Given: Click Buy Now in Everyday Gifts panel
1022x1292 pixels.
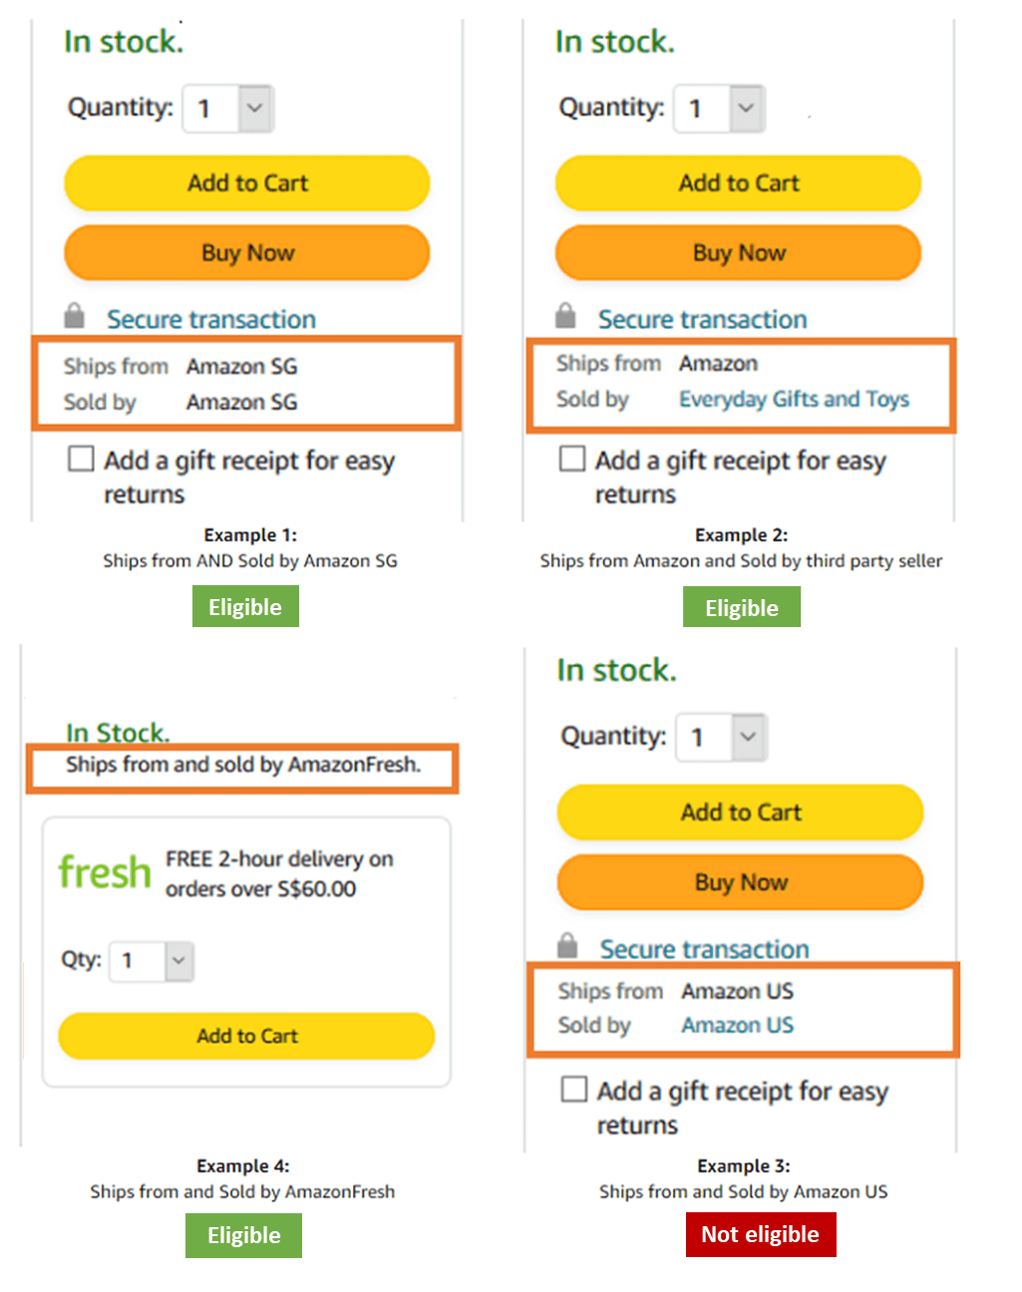Looking at the screenshot, I should pyautogui.click(x=739, y=253).
